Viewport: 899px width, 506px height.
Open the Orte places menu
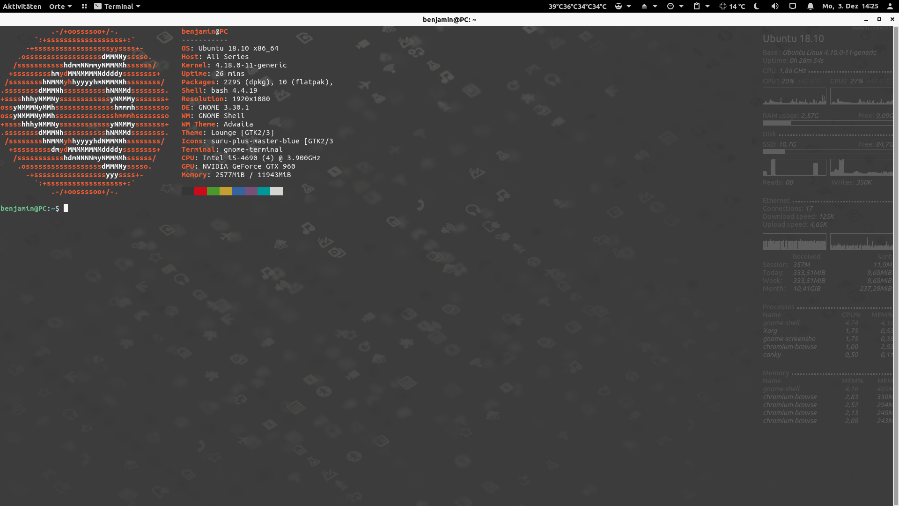click(x=60, y=6)
